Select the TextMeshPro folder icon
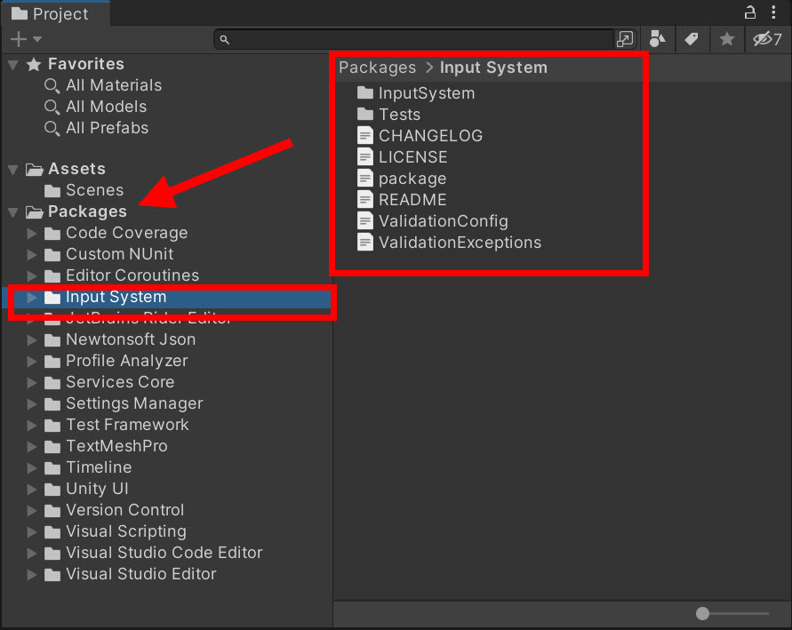The image size is (792, 630). pos(52,447)
